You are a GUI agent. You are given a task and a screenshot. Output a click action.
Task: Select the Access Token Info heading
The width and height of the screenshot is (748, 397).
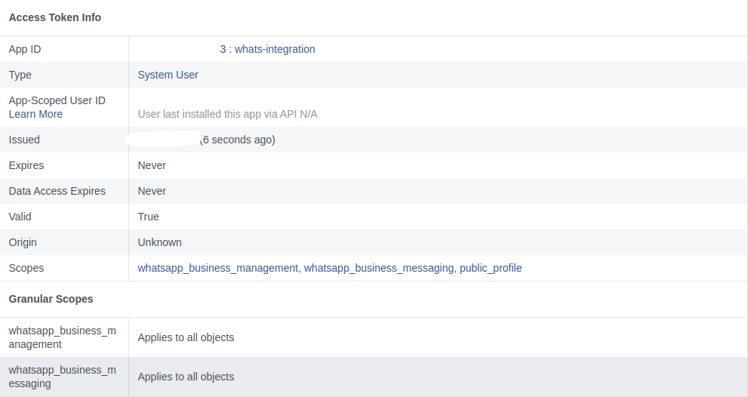pyautogui.click(x=55, y=17)
